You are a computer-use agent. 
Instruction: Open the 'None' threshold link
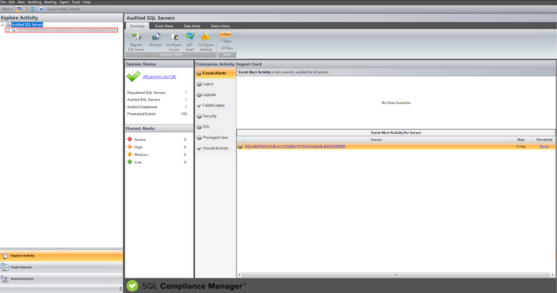544,146
